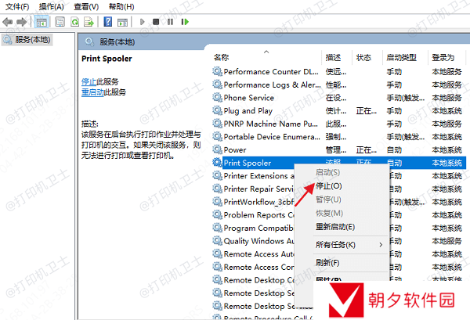
Task: Click Phone Service 手动(触发... cell
Action: [405, 98]
